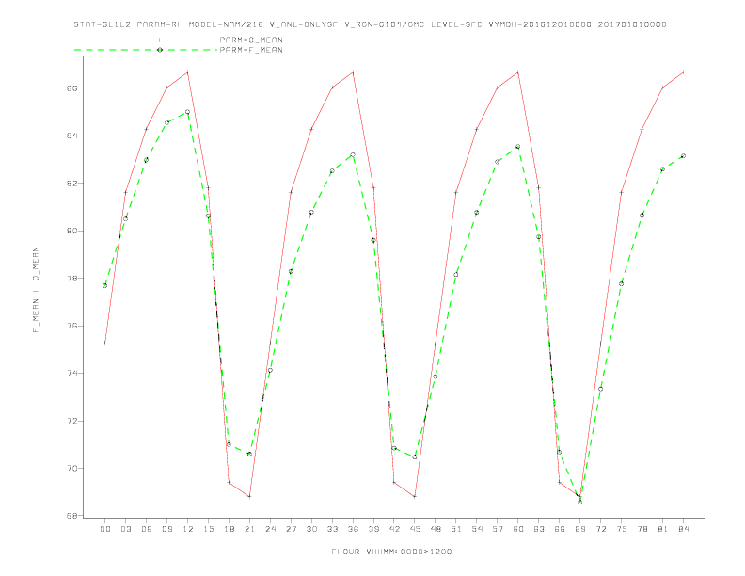Click green F_MEAN circle marker at hour 84
This screenshot has height=576, width=745.
point(683,156)
